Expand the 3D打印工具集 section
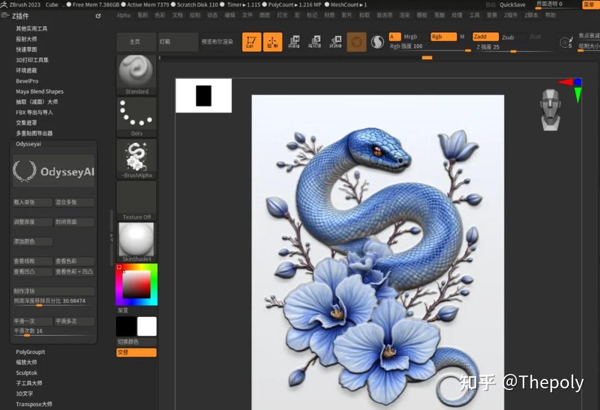 [32, 60]
